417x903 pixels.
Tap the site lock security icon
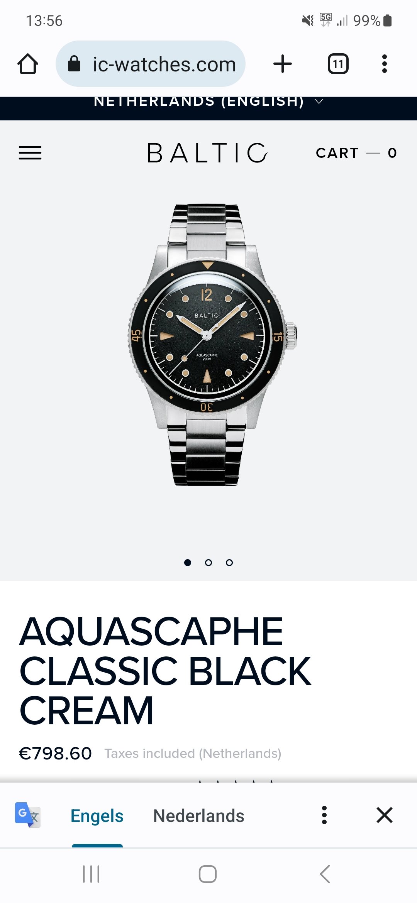click(74, 64)
